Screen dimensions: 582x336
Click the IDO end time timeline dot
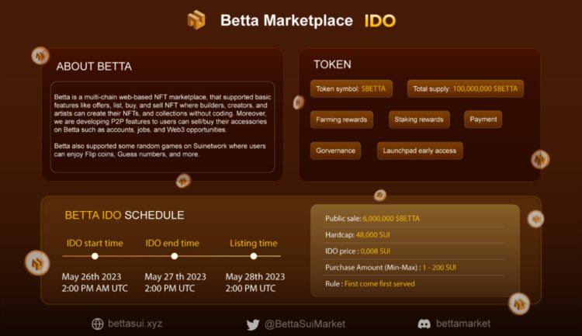click(x=175, y=256)
